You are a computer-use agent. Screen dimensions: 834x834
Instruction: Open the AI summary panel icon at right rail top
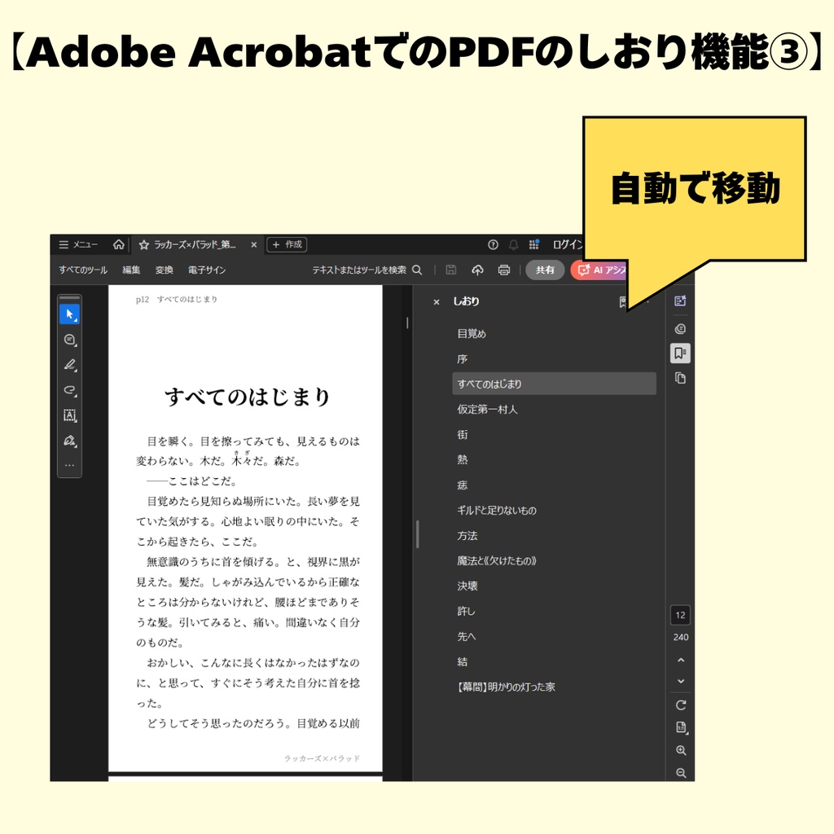click(x=680, y=301)
